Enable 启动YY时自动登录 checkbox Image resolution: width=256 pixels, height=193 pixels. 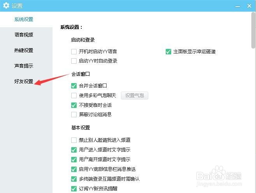(74, 61)
